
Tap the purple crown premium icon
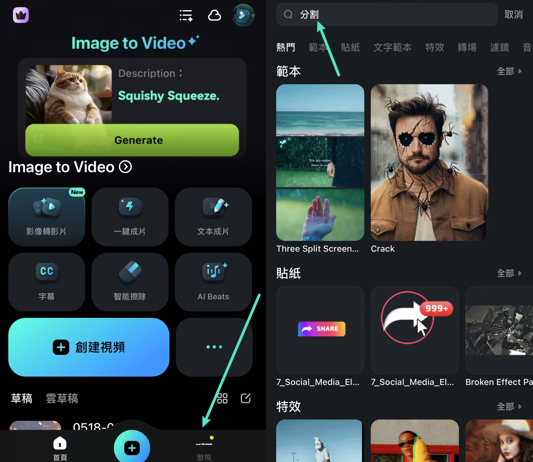point(21,15)
